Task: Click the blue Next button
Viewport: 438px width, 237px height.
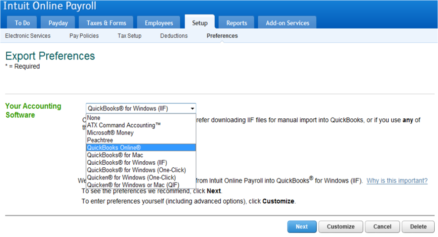Action: [302, 227]
